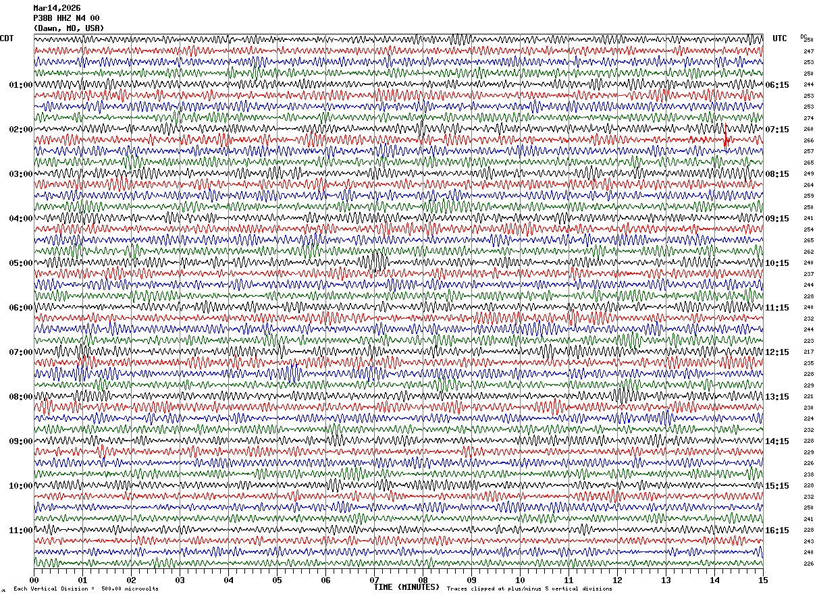
Task: Select the 01:00 CDT row label
Action: (x=20, y=85)
